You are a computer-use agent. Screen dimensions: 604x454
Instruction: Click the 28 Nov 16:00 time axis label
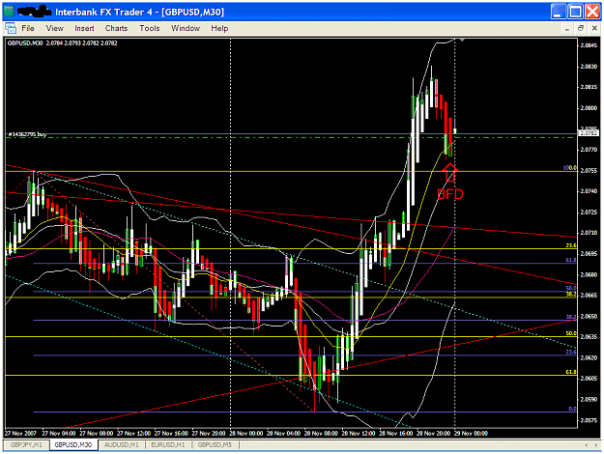pyautogui.click(x=395, y=433)
